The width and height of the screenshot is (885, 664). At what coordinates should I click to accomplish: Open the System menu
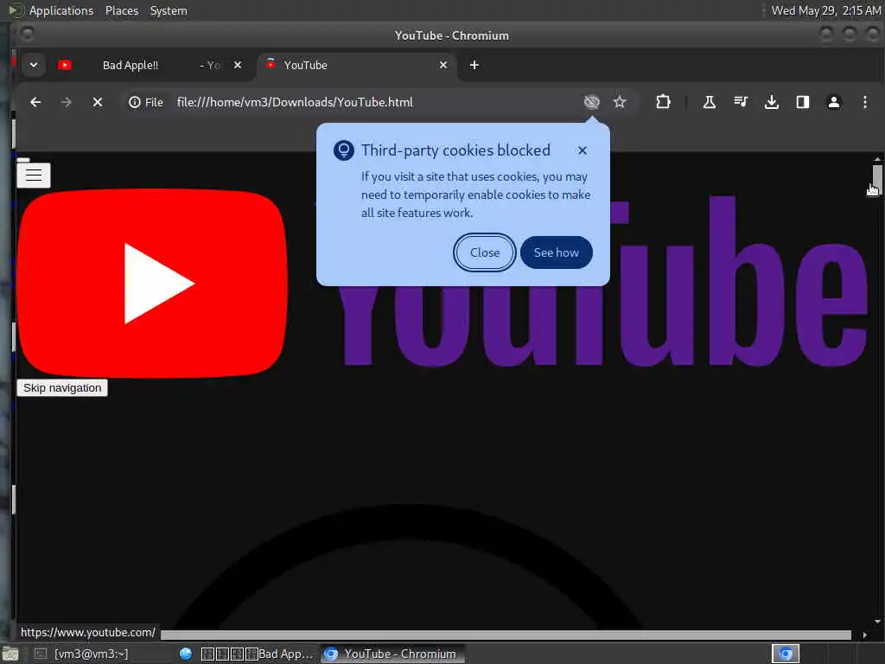(x=169, y=10)
